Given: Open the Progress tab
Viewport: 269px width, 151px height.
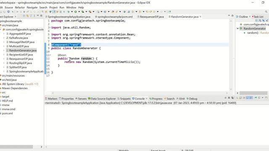Looking at the screenshot, I should pos(156,99).
